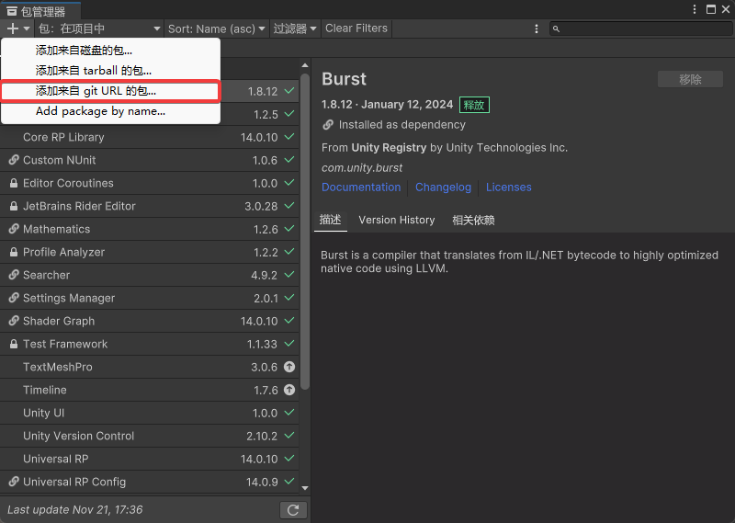Click the TextMeshPro update available arrow icon
The height and width of the screenshot is (523, 735).
point(289,367)
